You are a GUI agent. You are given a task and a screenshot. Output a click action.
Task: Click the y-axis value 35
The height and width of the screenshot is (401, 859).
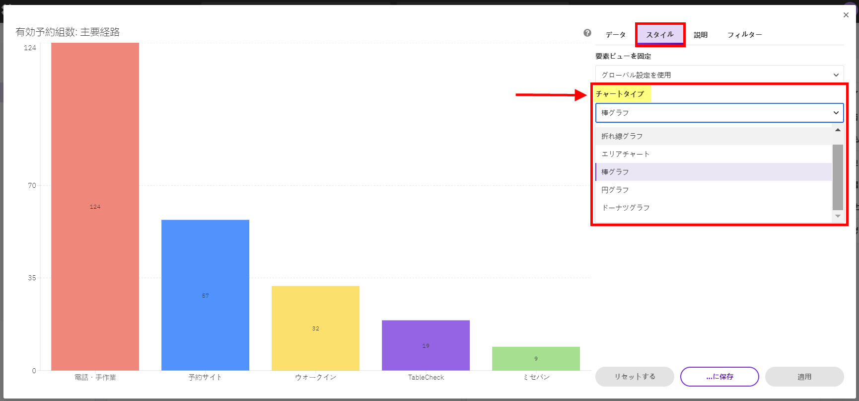[32, 278]
